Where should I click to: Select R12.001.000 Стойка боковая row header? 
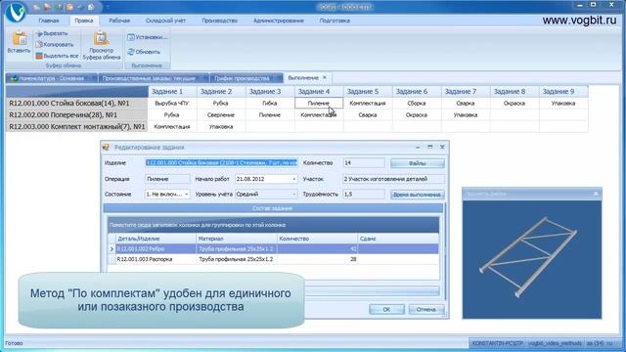(76, 103)
